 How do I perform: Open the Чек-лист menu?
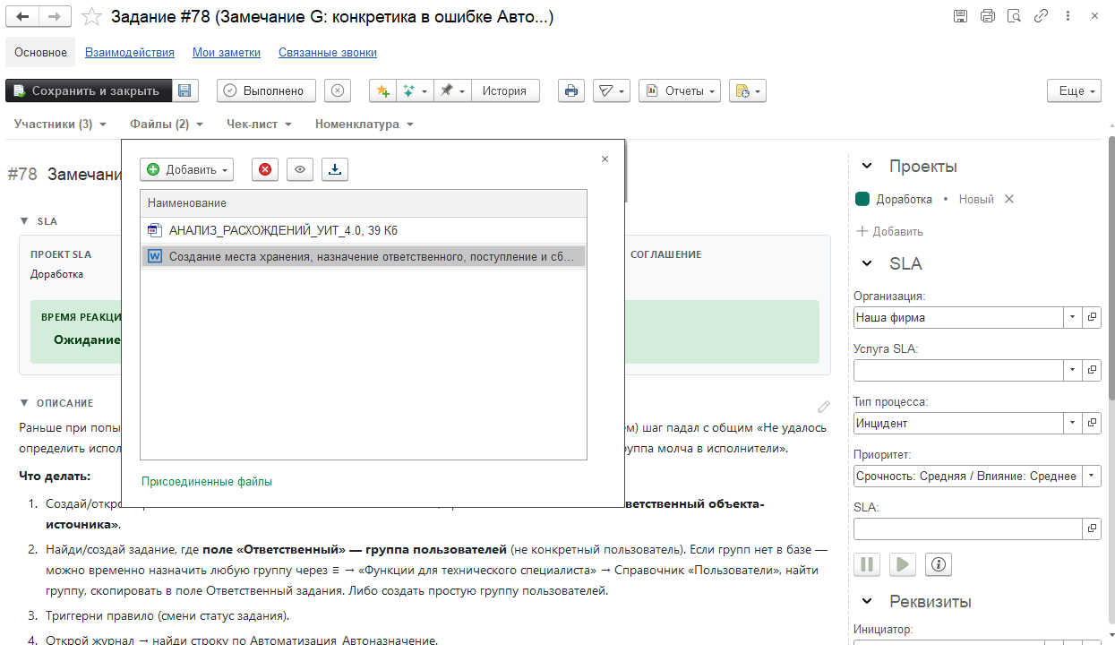pos(259,125)
